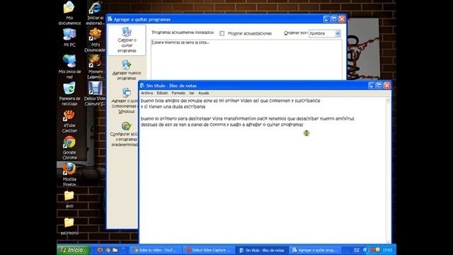Click the system clock showing 17:03
The image size is (453, 255).
pos(387,250)
